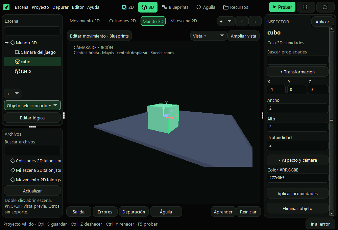338x230 pixels.
Task: Click Ampliar vista button
Action: pos(244,36)
